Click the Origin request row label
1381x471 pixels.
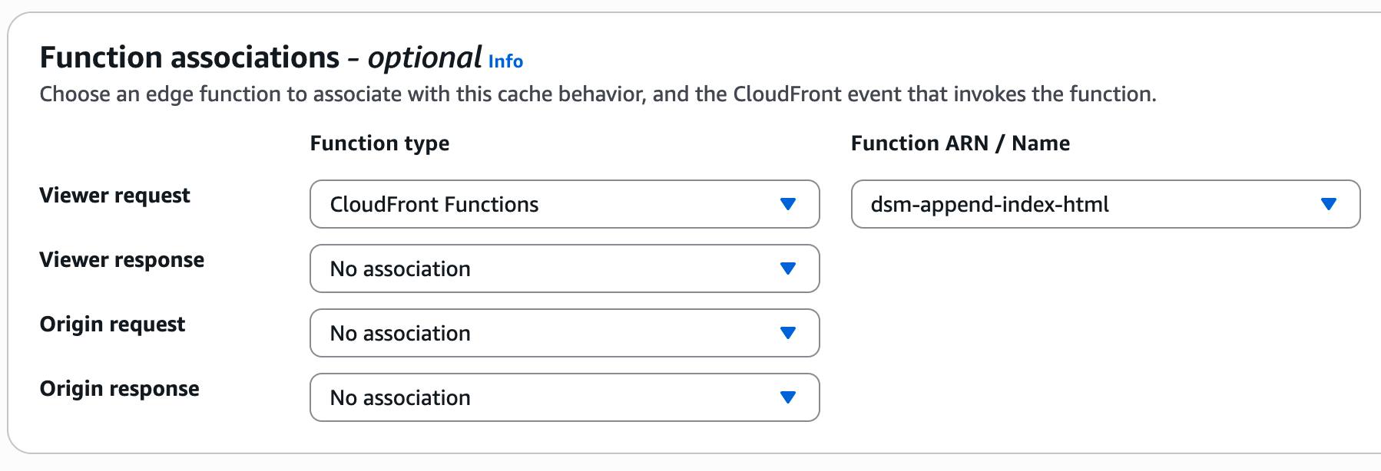click(x=112, y=324)
